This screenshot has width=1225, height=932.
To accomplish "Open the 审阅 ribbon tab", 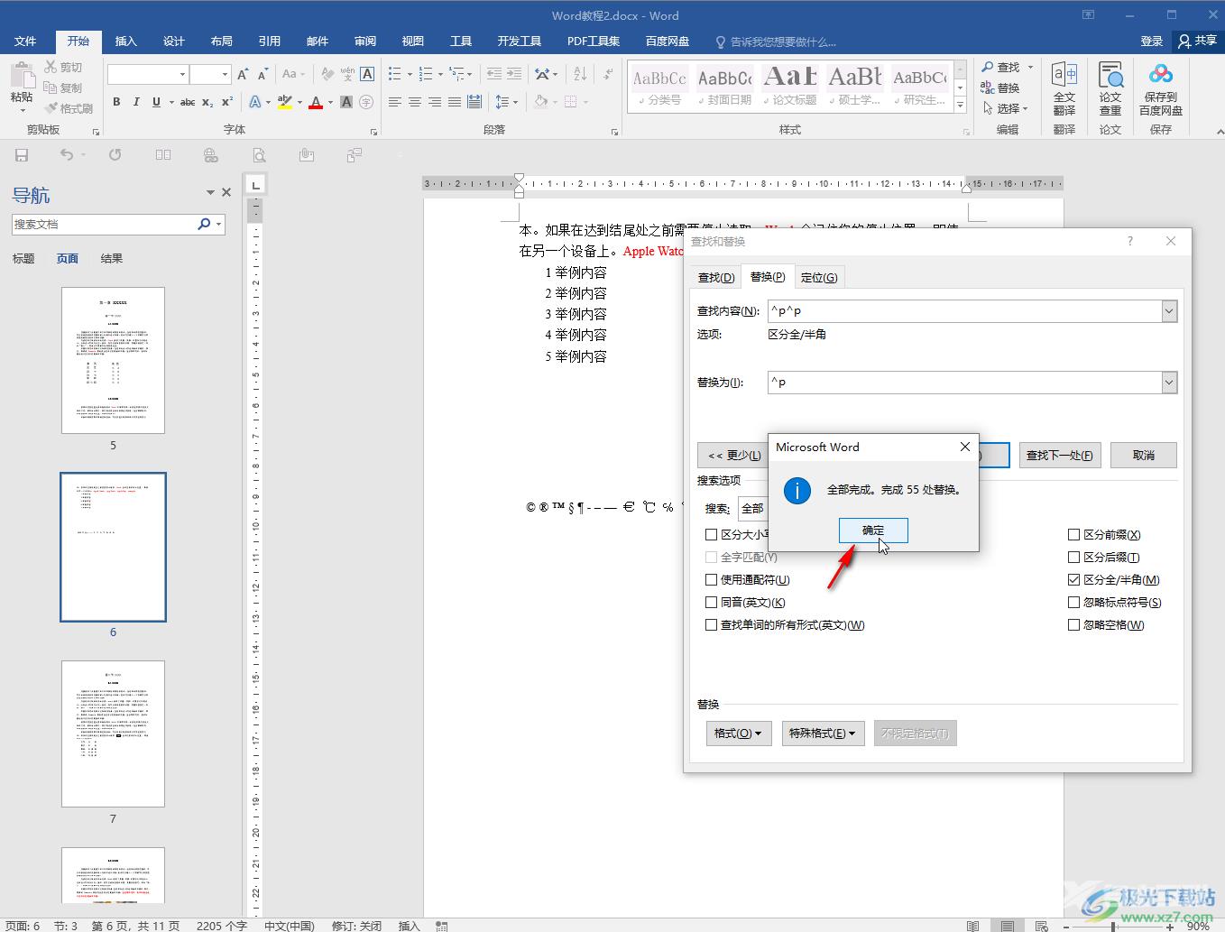I will coord(365,41).
